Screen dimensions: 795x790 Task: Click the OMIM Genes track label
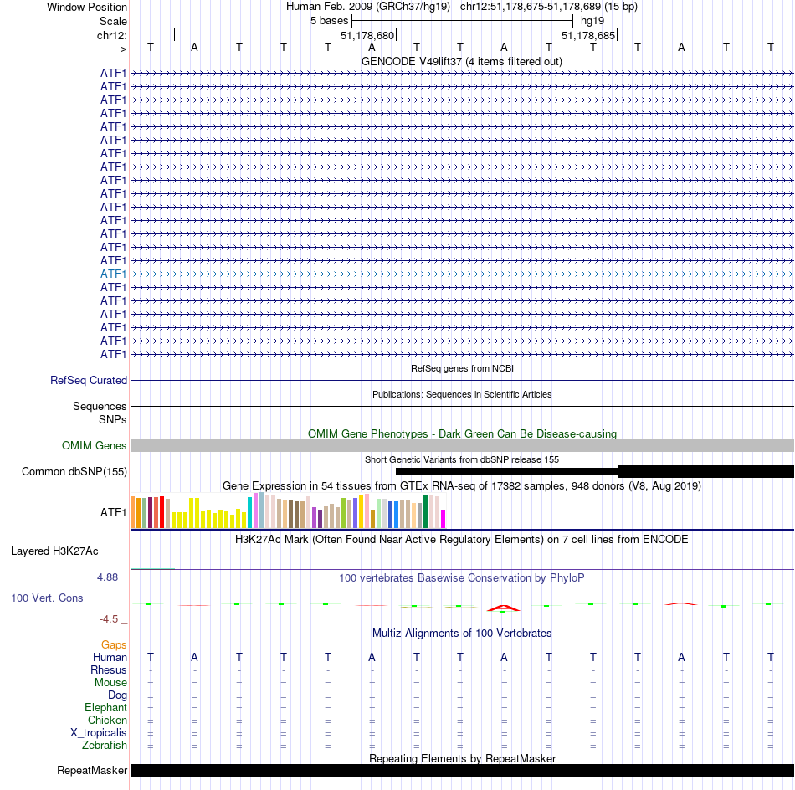point(94,446)
